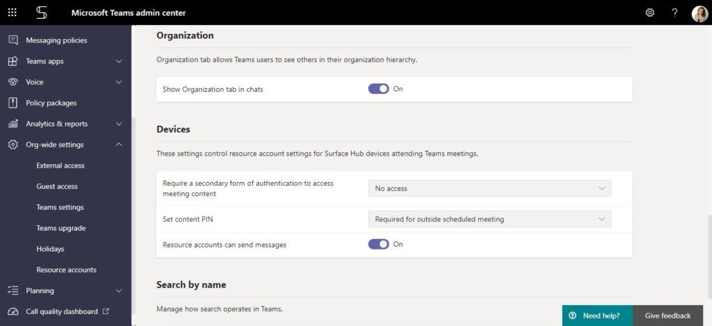This screenshot has width=712, height=326.
Task: Open the app launcher waffle icon
Action: point(13,13)
